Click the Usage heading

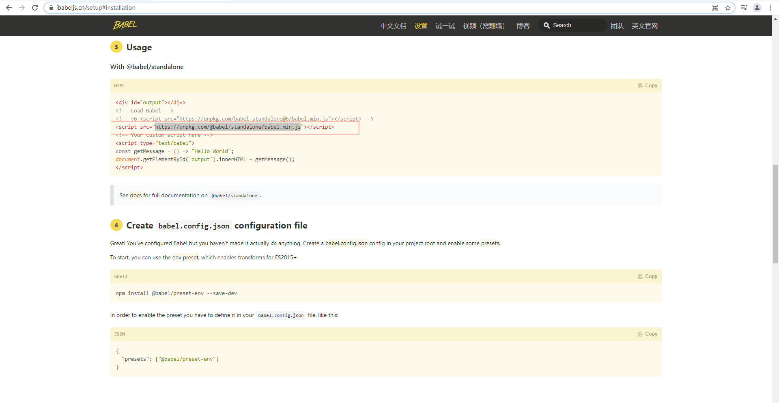139,47
